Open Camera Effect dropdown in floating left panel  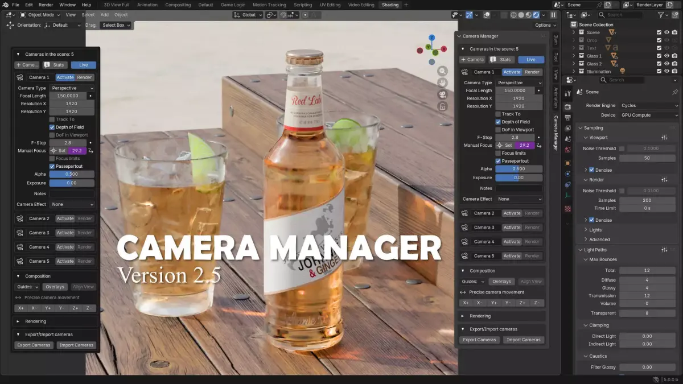pyautogui.click(x=72, y=204)
